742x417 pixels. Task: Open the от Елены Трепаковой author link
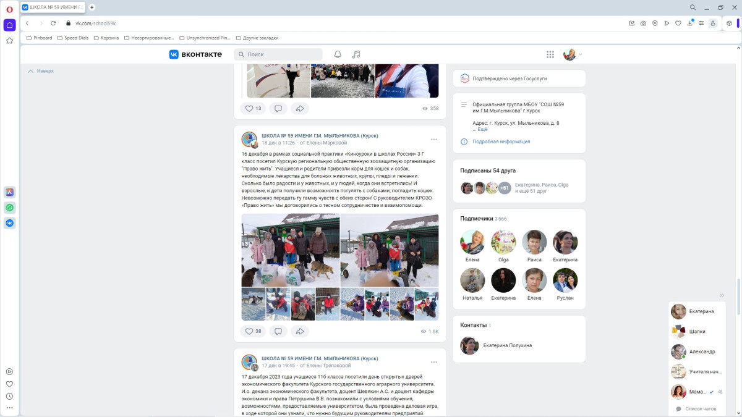[327, 366]
